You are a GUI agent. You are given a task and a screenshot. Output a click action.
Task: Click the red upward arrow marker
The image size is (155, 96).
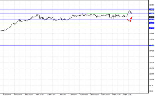pyautogui.click(x=131, y=18)
